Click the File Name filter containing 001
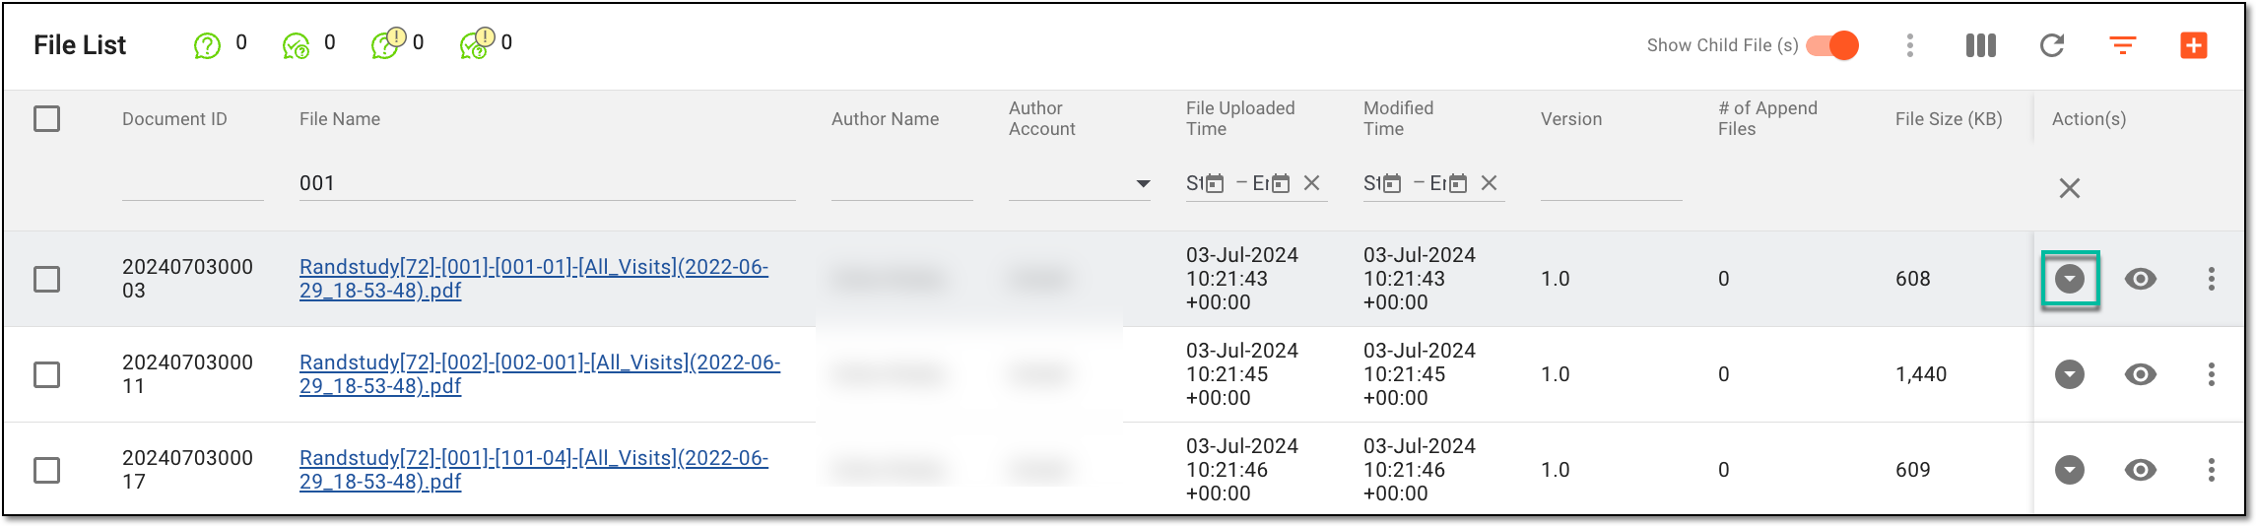2256x526 pixels. (548, 183)
